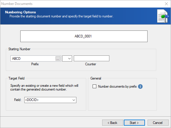
Task: Close the Number Documents dialog
Action: tap(166, 4)
